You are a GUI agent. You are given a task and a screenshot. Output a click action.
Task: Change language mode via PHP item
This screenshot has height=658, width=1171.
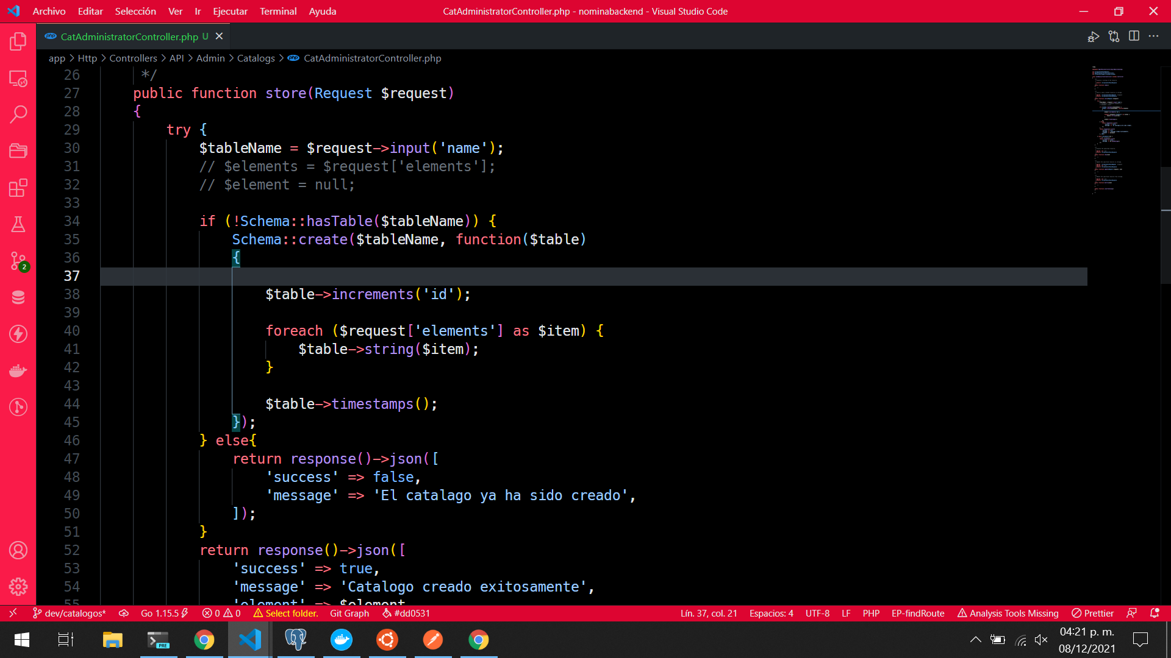[871, 614]
